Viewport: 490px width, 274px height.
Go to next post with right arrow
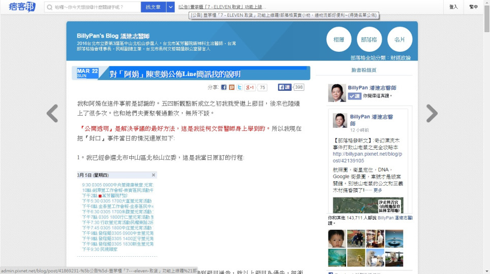point(432,114)
